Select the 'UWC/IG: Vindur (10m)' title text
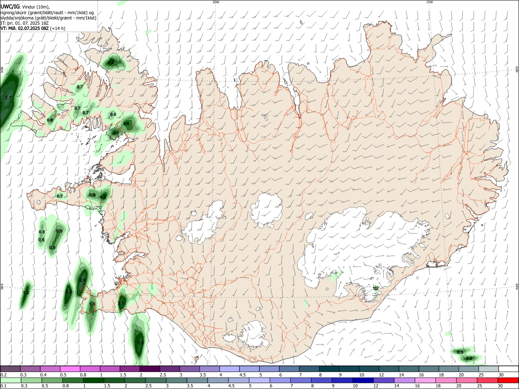The width and height of the screenshot is (519, 389). (25, 7)
